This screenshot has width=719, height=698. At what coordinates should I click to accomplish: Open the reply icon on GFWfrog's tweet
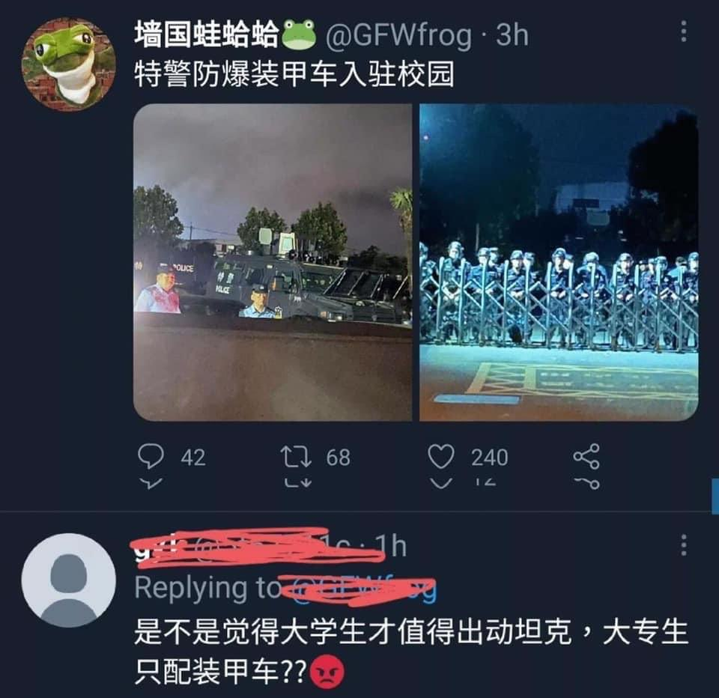(x=151, y=456)
